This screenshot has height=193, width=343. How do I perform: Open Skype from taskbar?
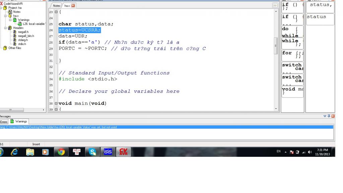point(92,152)
